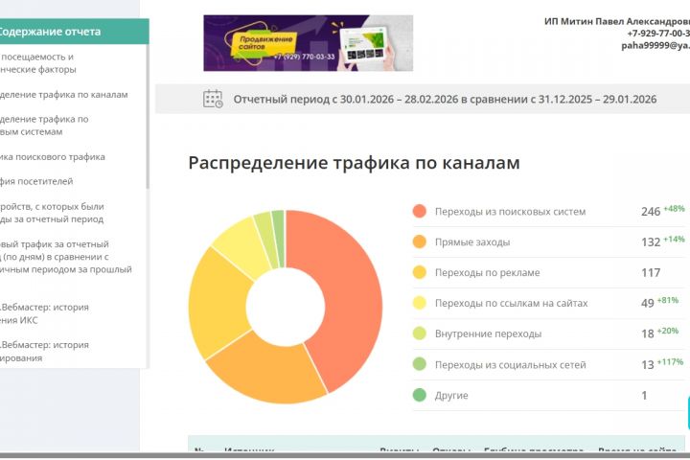The image size is (690, 460).
Task: Click the Содержание отчета sidebar header
Action: click(x=75, y=32)
